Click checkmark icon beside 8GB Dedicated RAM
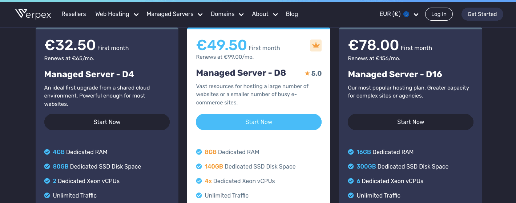 coord(199,152)
